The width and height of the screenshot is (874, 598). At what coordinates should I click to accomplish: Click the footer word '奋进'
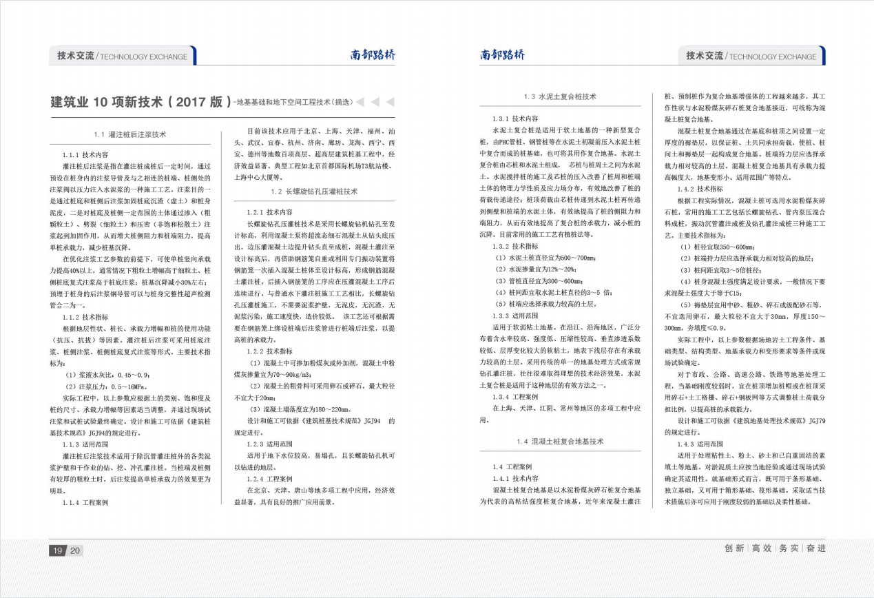tap(815, 548)
